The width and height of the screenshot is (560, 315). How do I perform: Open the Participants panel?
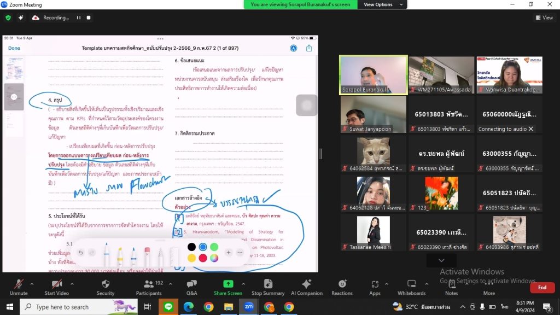pyautogui.click(x=149, y=287)
